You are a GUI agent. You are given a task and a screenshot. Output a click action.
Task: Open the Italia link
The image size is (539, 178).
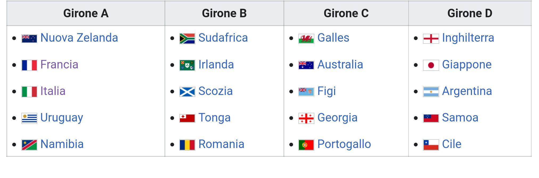click(x=53, y=91)
